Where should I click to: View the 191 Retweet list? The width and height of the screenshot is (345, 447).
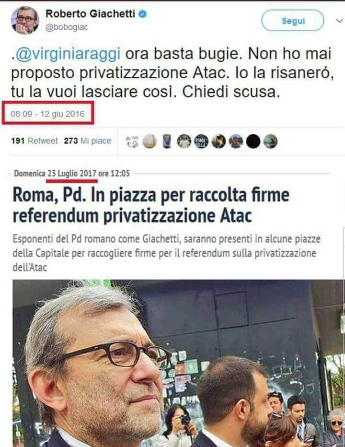click(34, 141)
